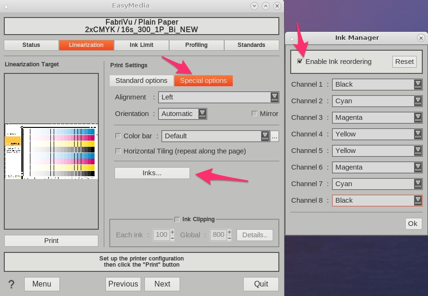This screenshot has width=428, height=296.
Task: Click the Channel 8 dropdown arrow icon
Action: [418, 200]
